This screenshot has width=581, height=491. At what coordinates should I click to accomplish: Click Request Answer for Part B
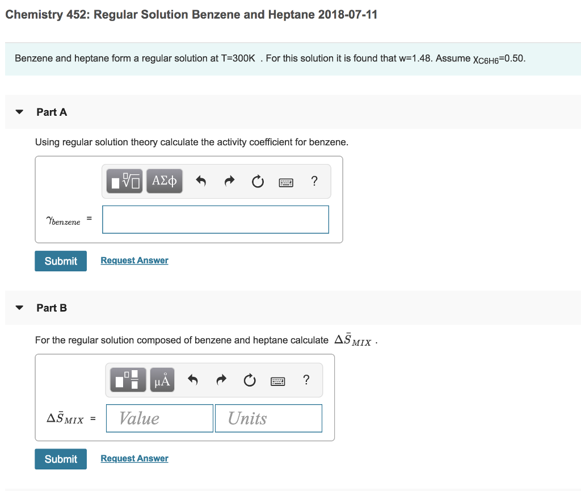point(134,458)
